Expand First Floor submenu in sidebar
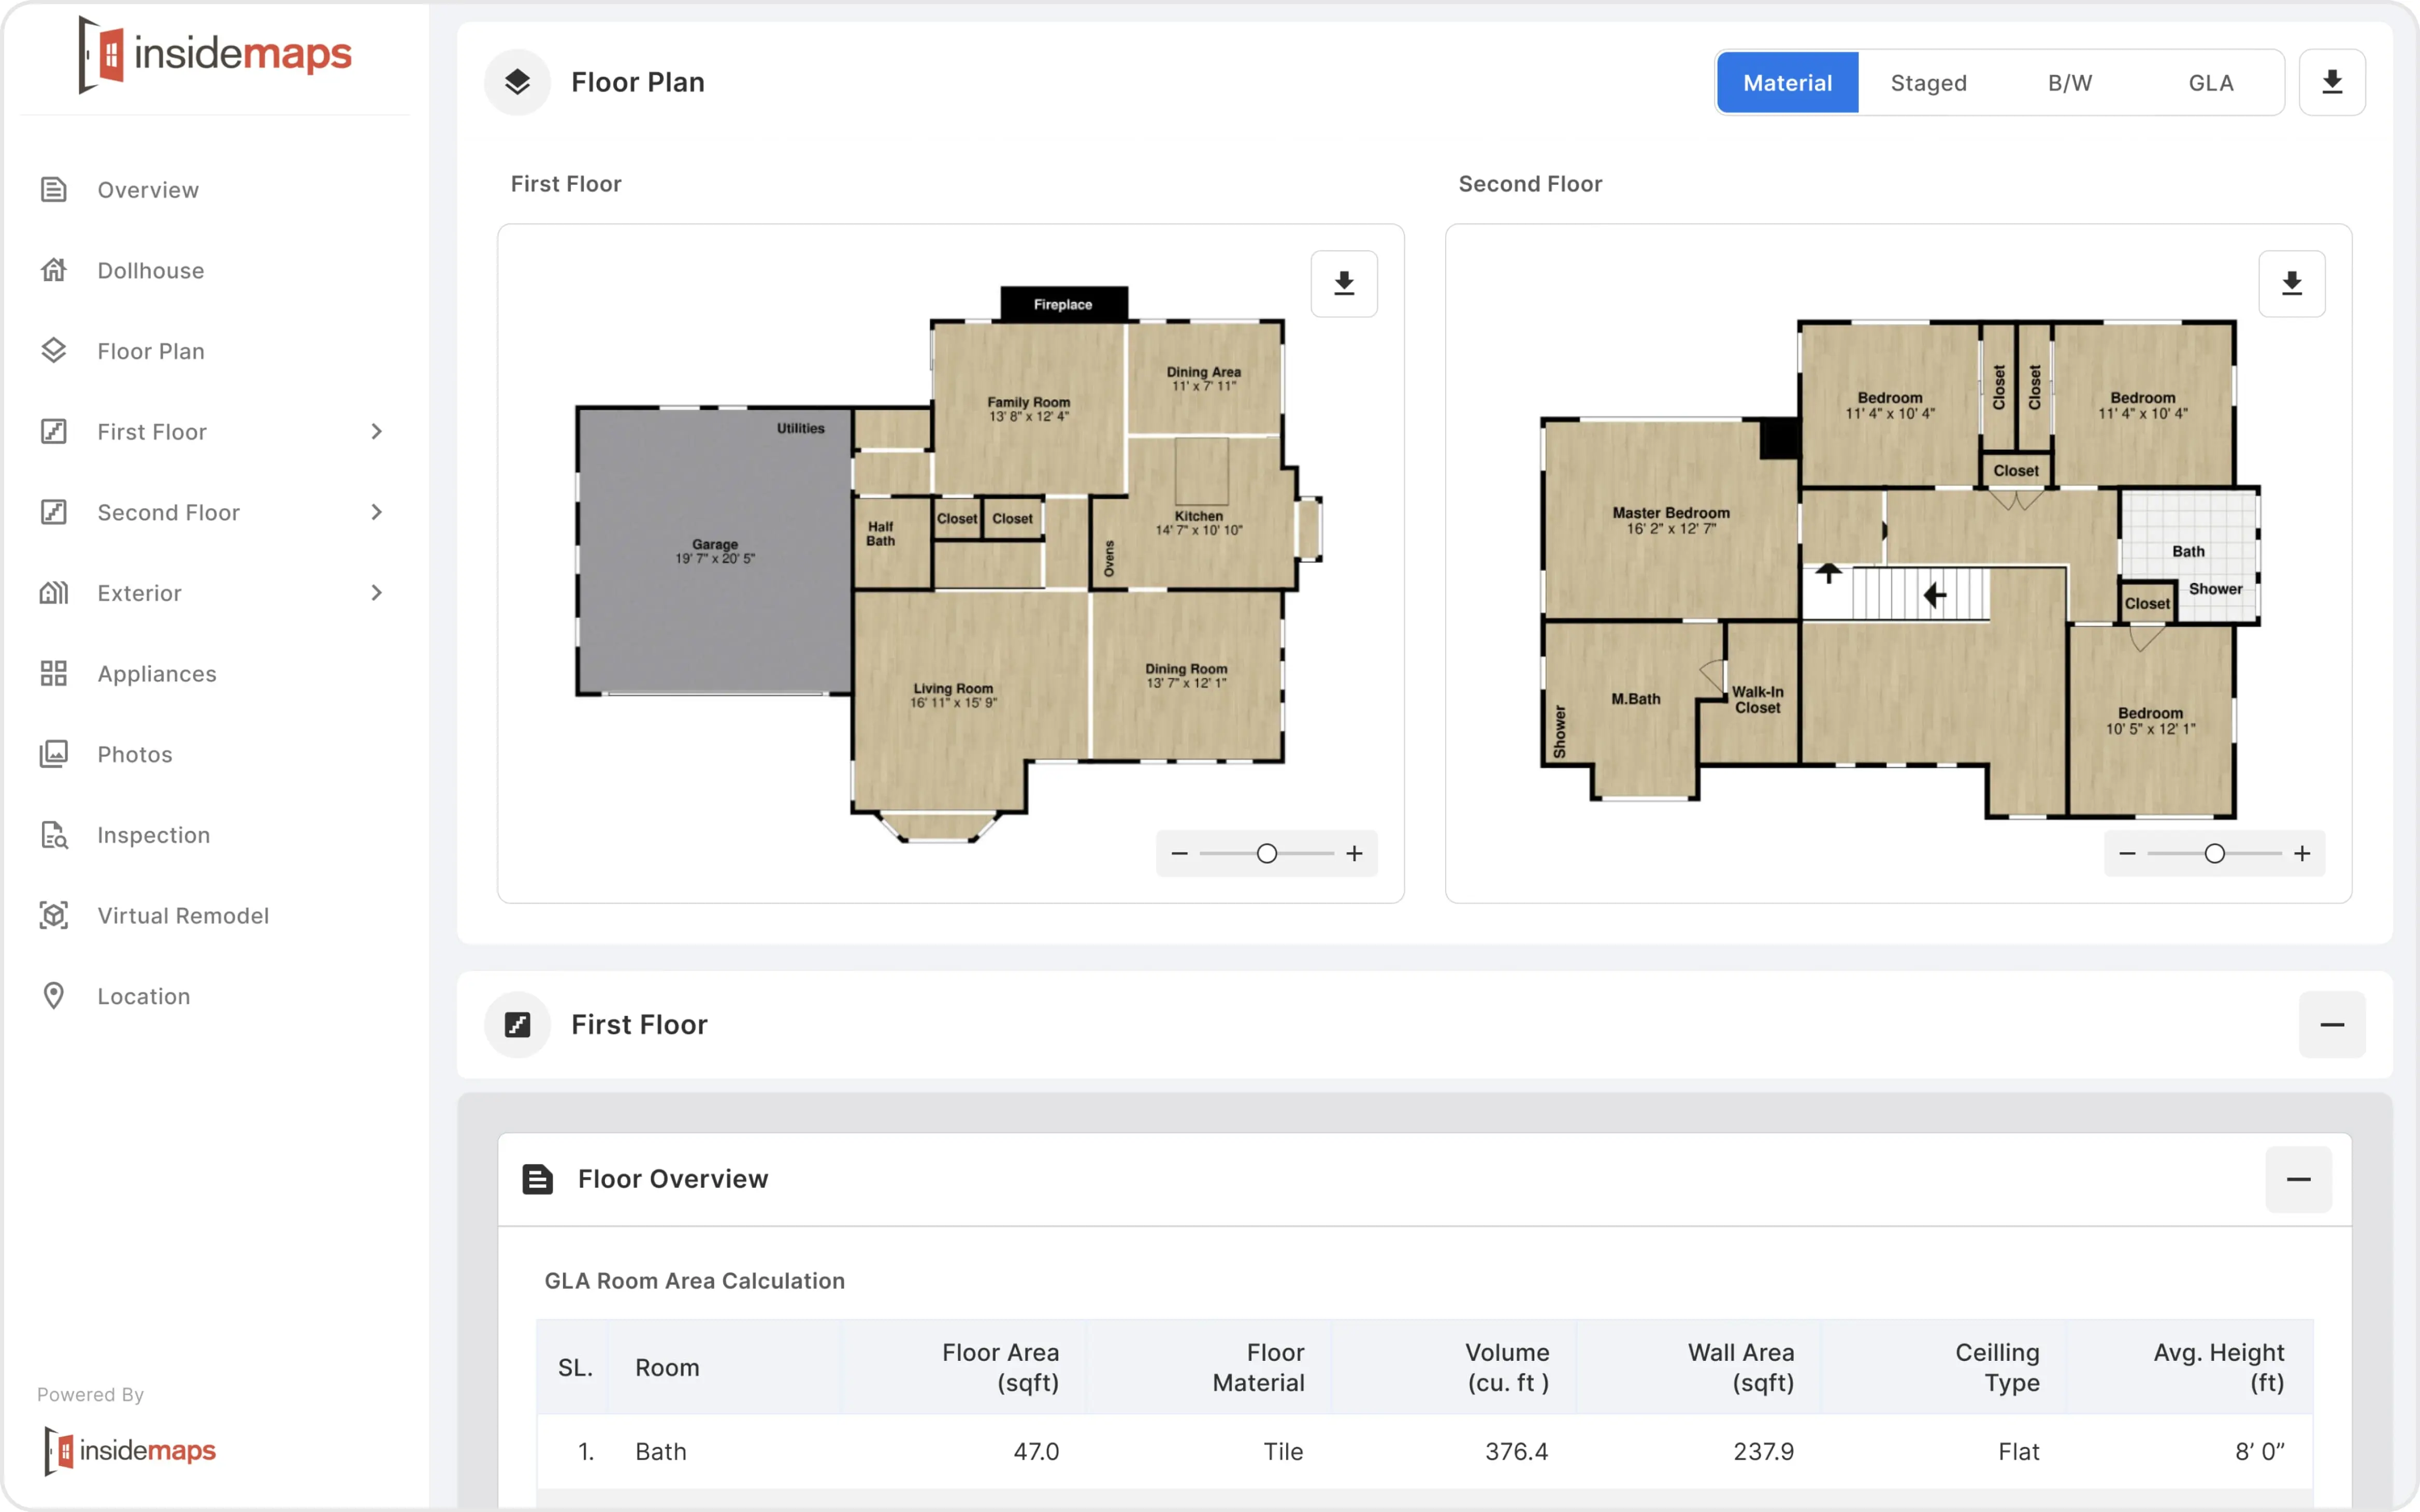The image size is (2420, 1512). coord(376,431)
